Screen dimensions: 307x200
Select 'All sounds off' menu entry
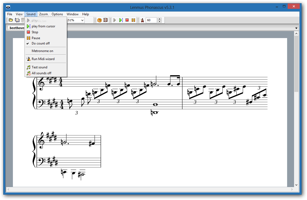pos(46,73)
